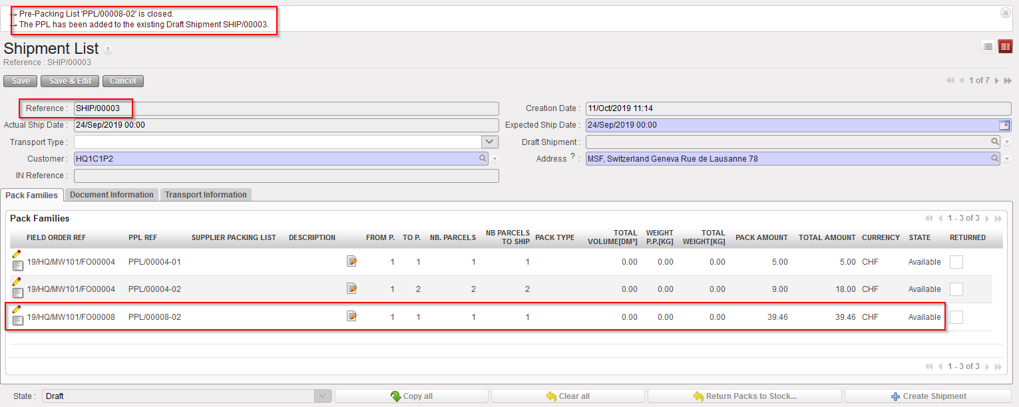Open the note icon in PPL/00008-02 row

(x=351, y=317)
